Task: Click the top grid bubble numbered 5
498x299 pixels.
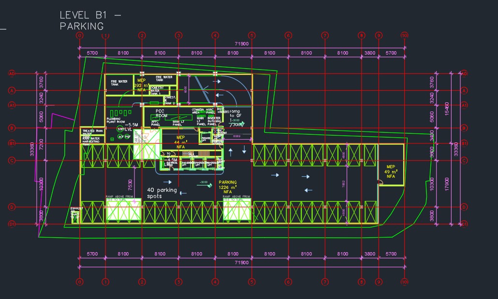Action: [x=251, y=35]
